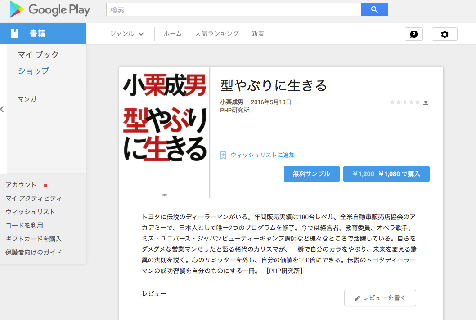Buy the book for ¥1,080
Image resolution: width=476 pixels, height=320 pixels.
point(386,174)
